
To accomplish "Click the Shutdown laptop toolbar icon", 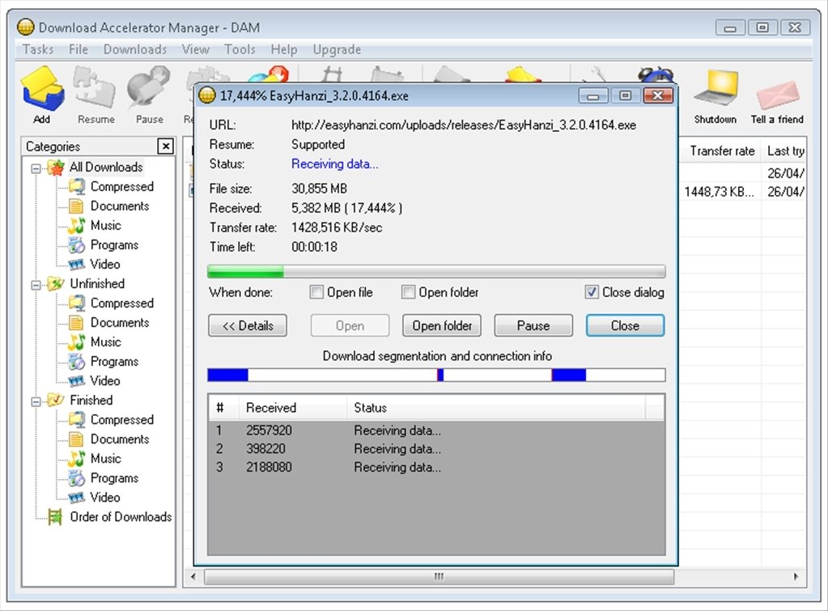I will (715, 96).
